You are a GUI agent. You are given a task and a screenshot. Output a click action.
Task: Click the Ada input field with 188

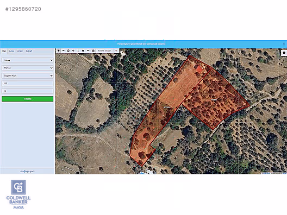click(28, 84)
